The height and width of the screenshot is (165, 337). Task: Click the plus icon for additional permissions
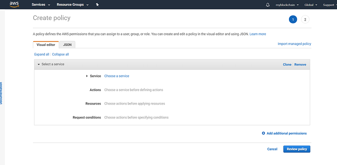(x=264, y=133)
